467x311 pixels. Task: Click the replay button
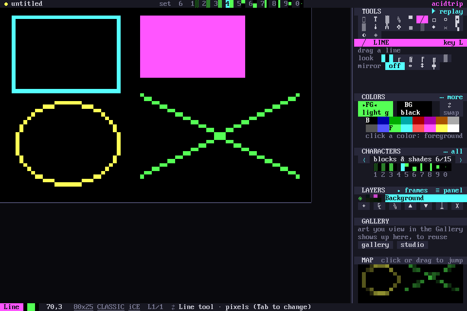[x=448, y=11]
